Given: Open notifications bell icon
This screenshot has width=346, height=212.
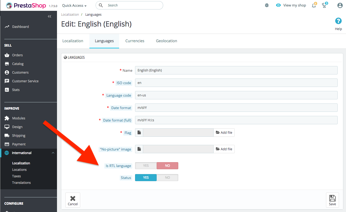Looking at the screenshot, I should [314, 5].
